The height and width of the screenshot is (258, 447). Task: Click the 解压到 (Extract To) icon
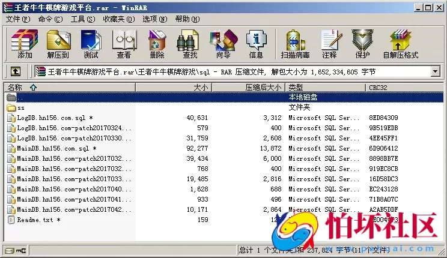(58, 43)
